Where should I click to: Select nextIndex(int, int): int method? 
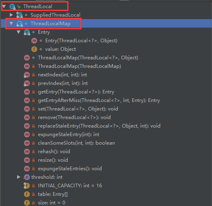tap(62, 75)
